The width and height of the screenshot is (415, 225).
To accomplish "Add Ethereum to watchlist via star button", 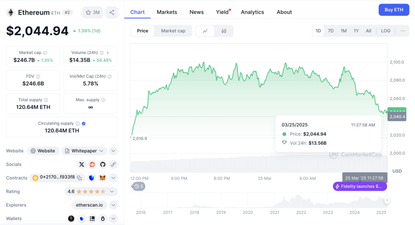I will tap(93, 13).
